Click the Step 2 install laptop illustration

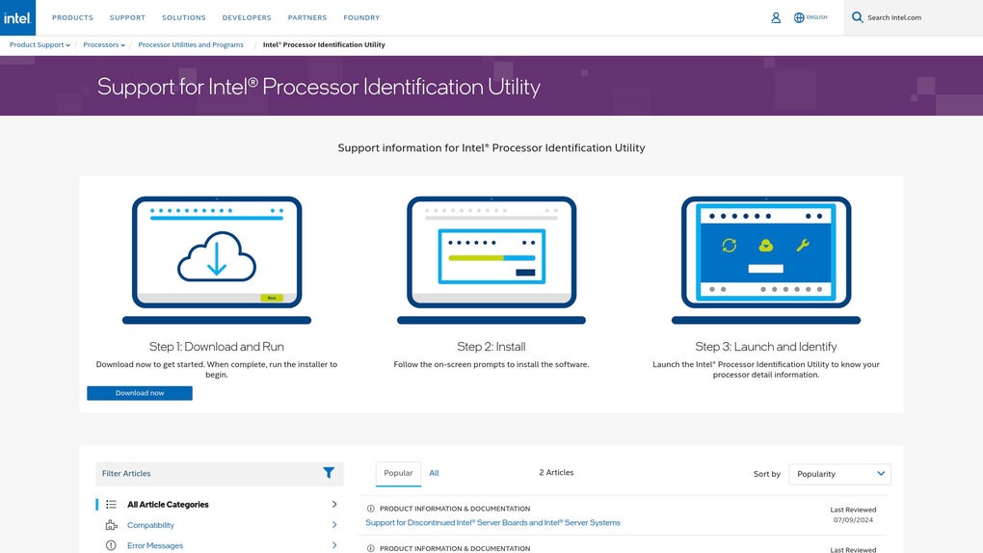click(491, 260)
